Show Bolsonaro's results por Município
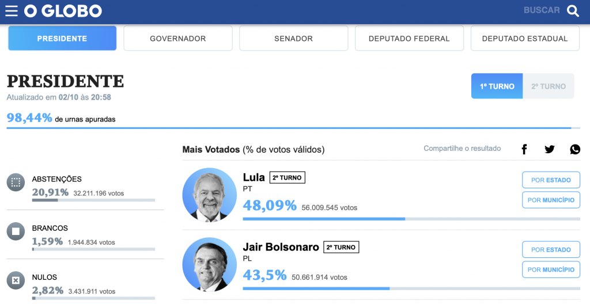590x304 pixels. coord(551,269)
